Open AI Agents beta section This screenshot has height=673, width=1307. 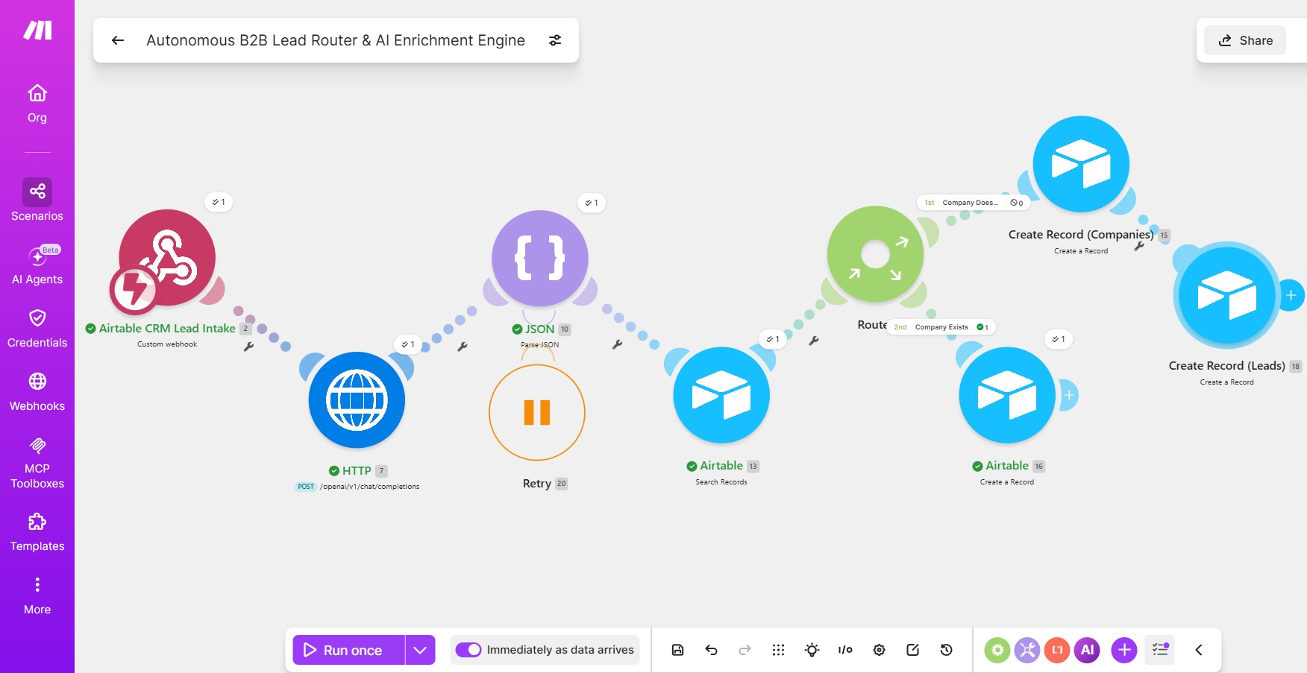(x=37, y=265)
